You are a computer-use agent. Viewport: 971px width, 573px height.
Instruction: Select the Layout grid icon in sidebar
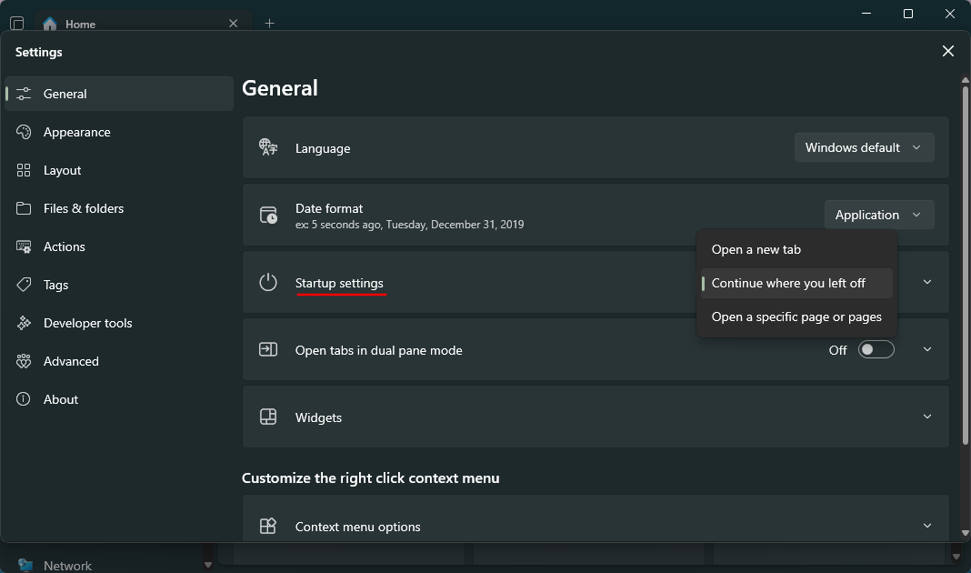[25, 170]
